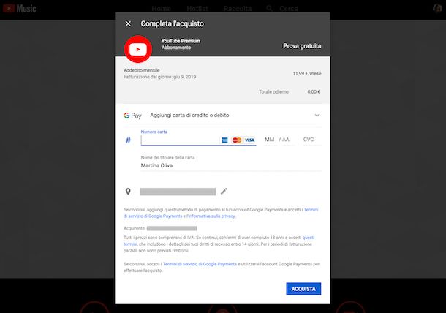Click the 'Prova gratuita' label

(x=302, y=46)
